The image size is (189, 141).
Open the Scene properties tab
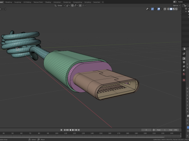click(x=184, y=70)
